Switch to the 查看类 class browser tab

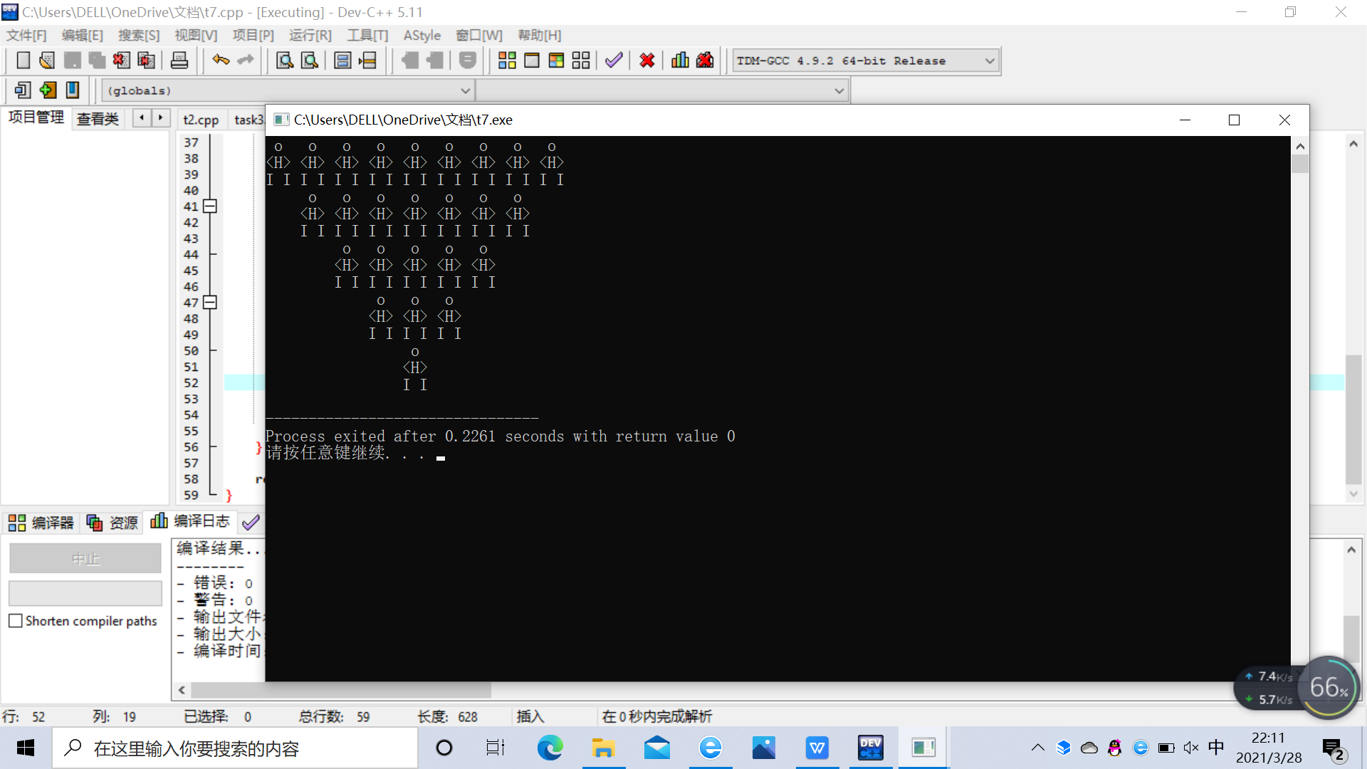pos(98,119)
